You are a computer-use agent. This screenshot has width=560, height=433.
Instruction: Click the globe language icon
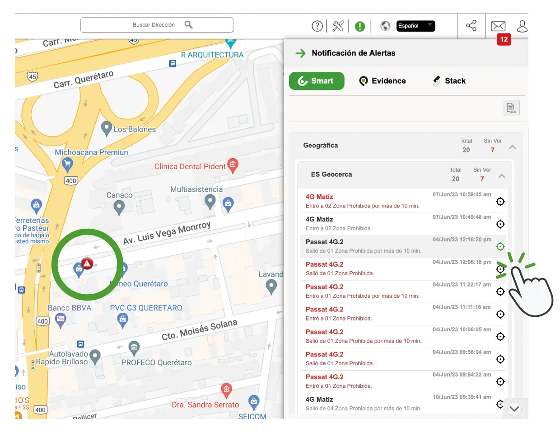(x=385, y=26)
